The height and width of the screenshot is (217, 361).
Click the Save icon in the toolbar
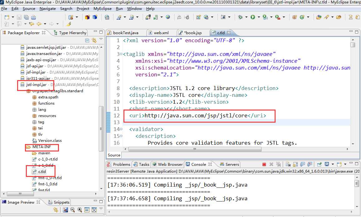click(19, 17)
